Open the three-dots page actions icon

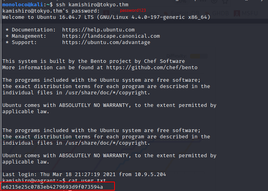click(x=203, y=1)
